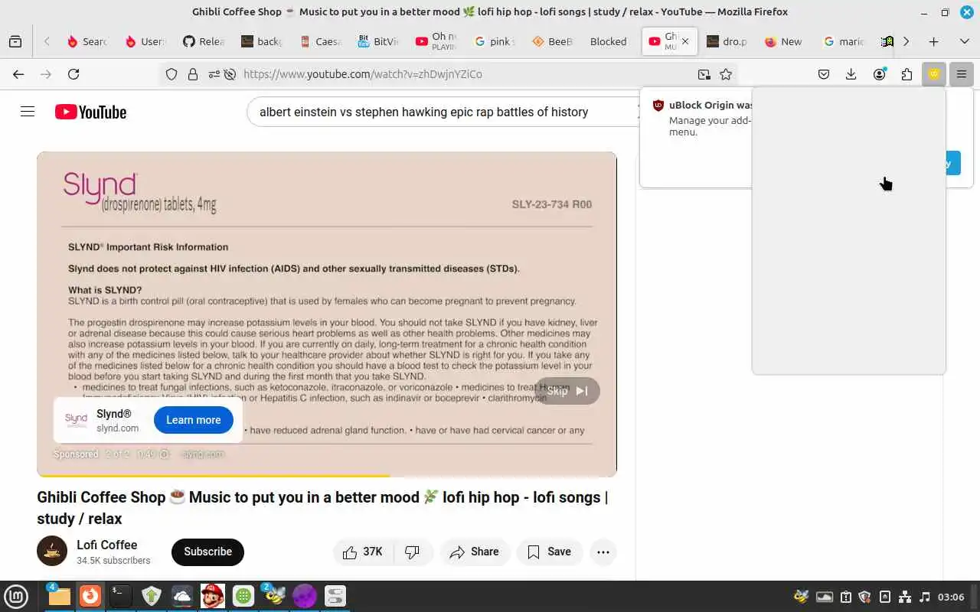
Task: Switch to the Google 'pink' tab
Action: point(495,41)
